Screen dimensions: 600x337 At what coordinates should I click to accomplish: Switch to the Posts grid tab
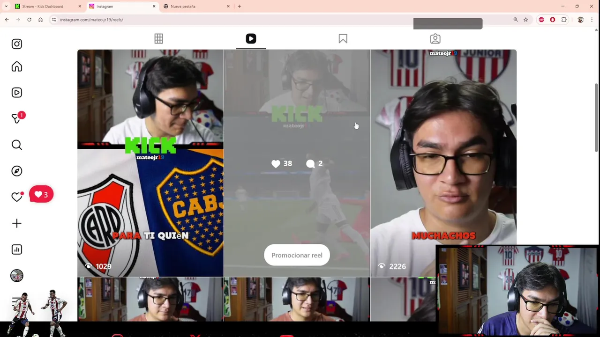pos(159,39)
